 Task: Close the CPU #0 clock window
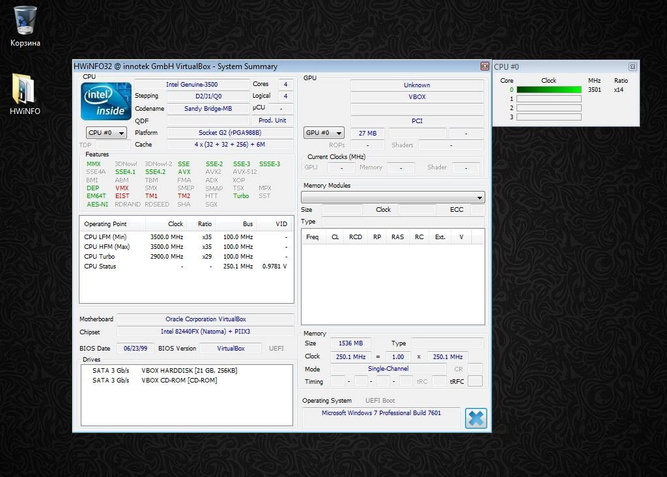click(x=632, y=67)
